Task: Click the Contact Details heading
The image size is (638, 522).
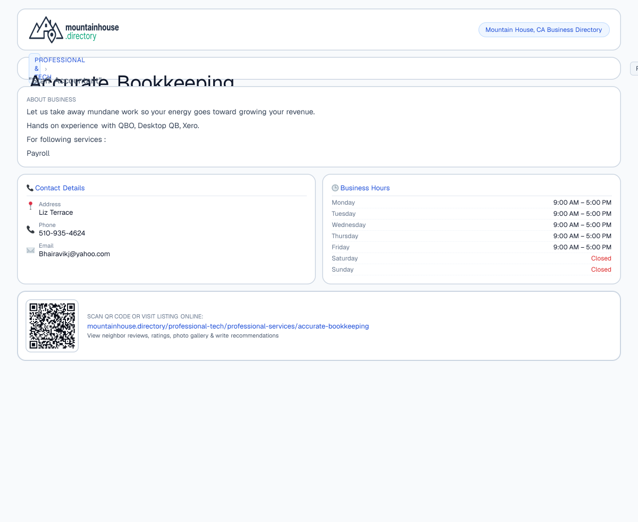Action: tap(60, 188)
